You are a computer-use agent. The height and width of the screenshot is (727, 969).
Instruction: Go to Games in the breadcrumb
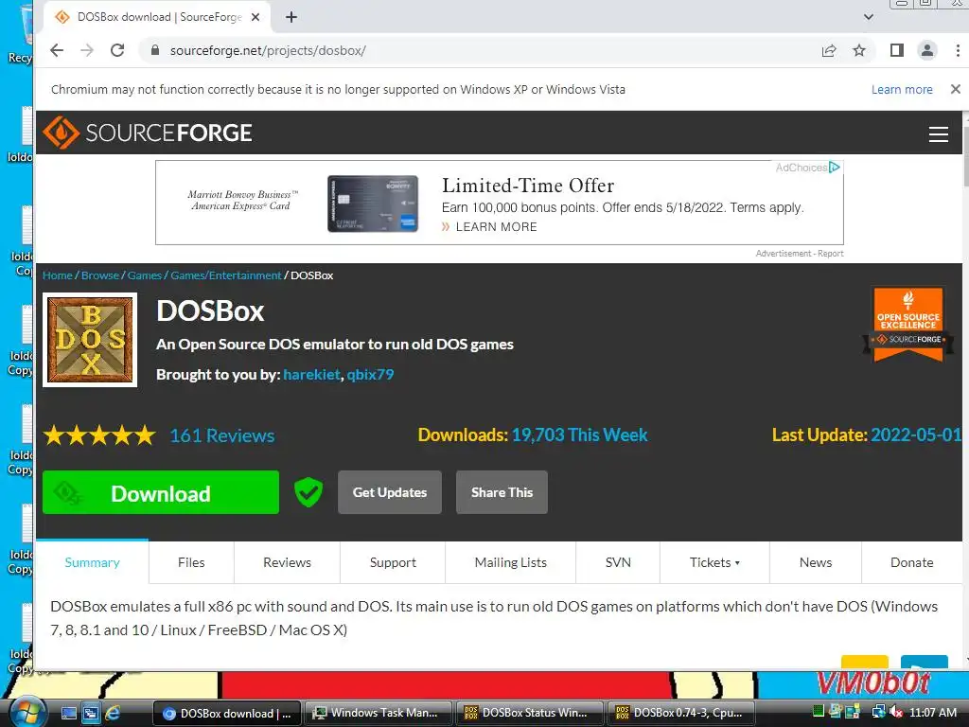(x=144, y=275)
